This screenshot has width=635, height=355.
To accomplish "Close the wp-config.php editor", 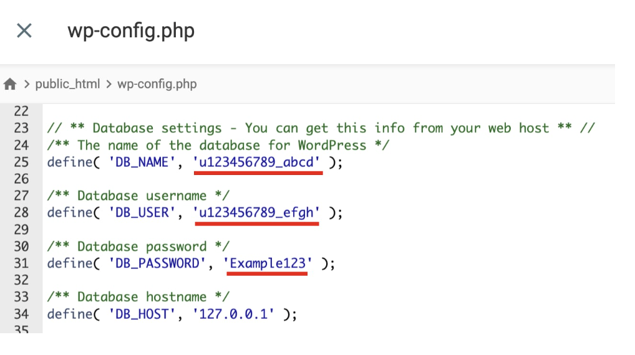I will tap(24, 31).
